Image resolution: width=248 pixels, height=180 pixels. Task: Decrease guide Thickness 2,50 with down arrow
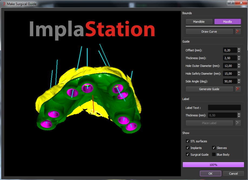pyautogui.click(x=239, y=59)
